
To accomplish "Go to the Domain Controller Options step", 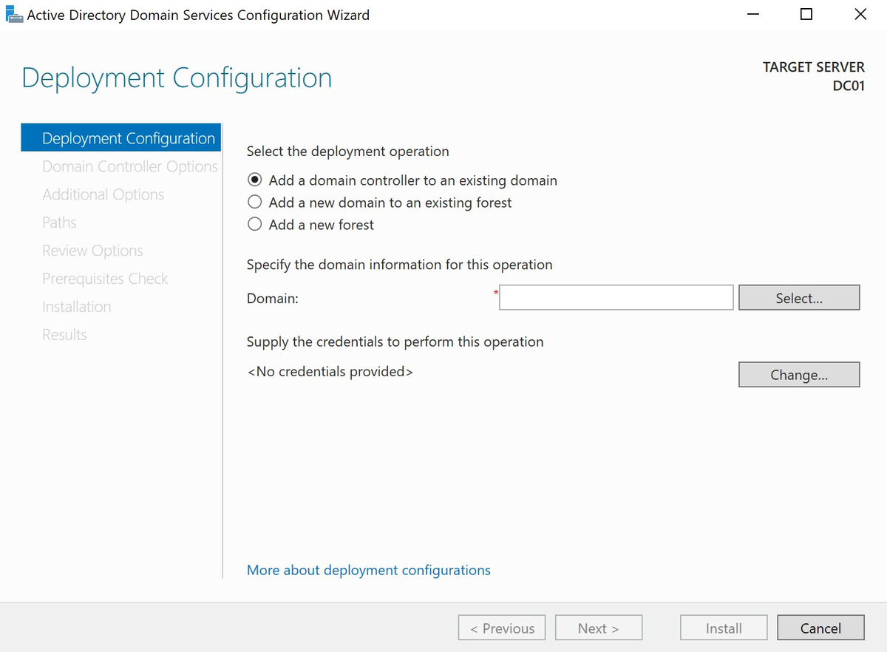I will (x=129, y=166).
